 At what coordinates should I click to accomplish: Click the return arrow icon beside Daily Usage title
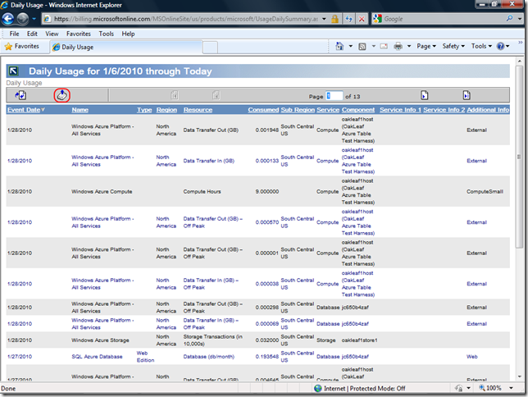pos(13,71)
